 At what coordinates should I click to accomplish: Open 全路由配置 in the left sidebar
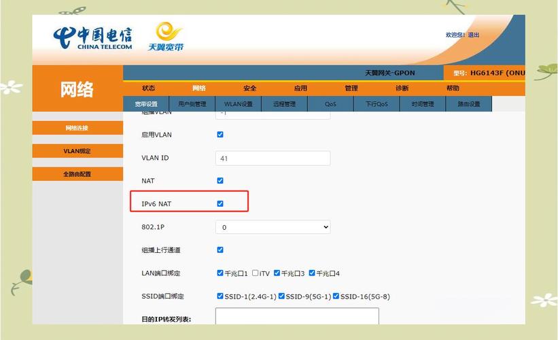[x=77, y=174]
